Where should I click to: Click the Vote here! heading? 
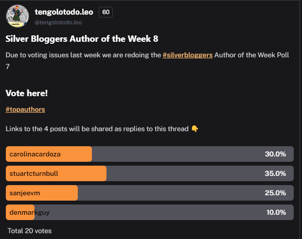[x=27, y=93]
